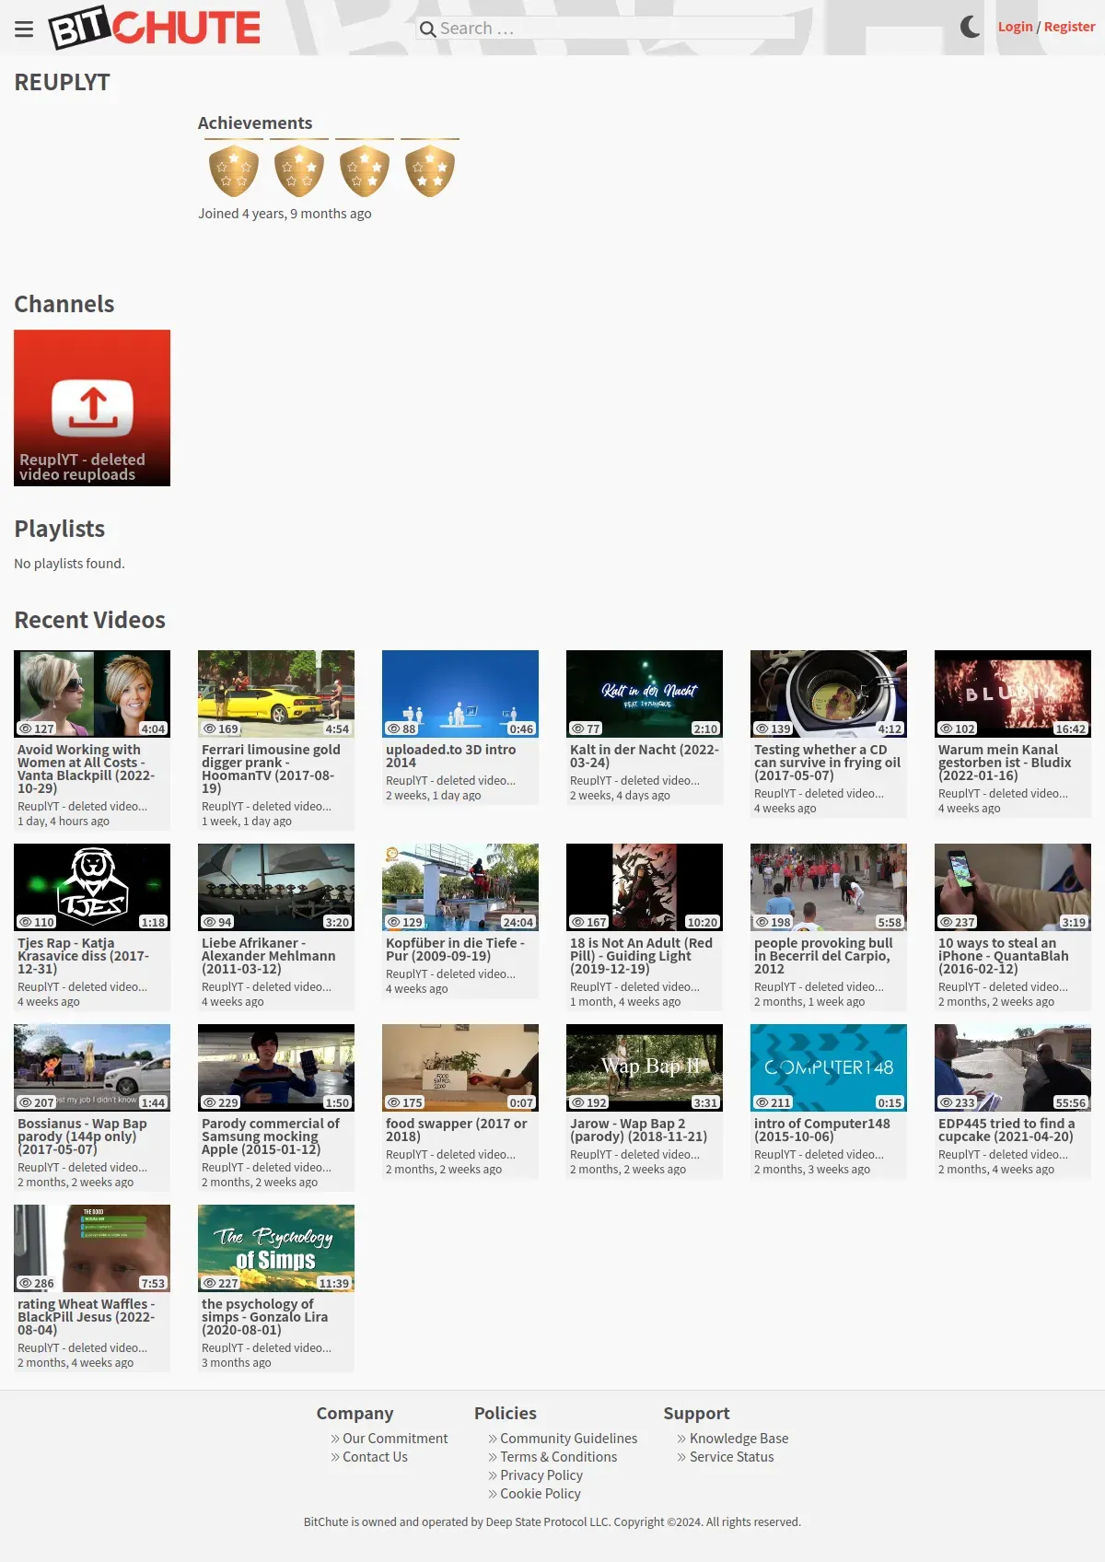Open the intro of Computer148 thumbnail
The height and width of the screenshot is (1562, 1105).
pyautogui.click(x=829, y=1067)
